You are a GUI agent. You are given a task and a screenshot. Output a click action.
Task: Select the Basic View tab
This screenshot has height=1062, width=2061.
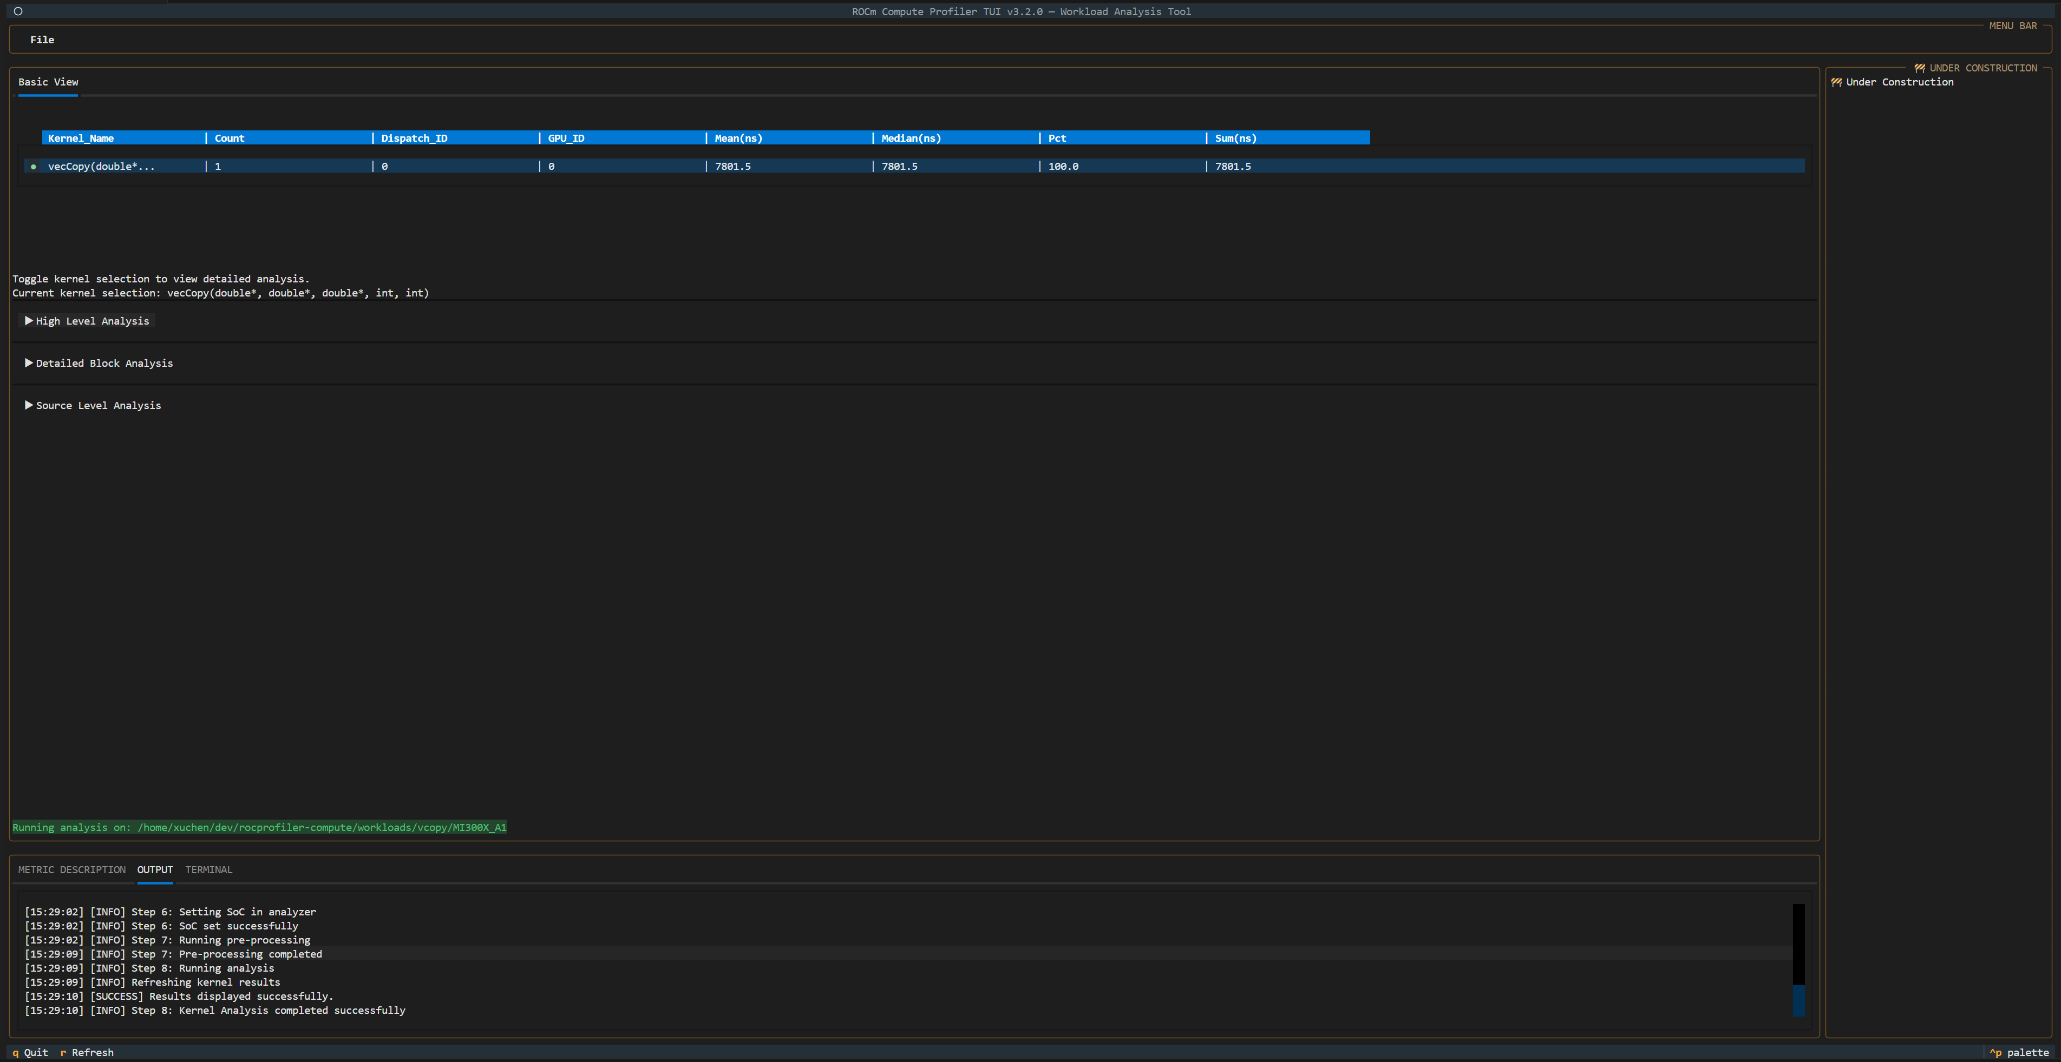[x=48, y=82]
